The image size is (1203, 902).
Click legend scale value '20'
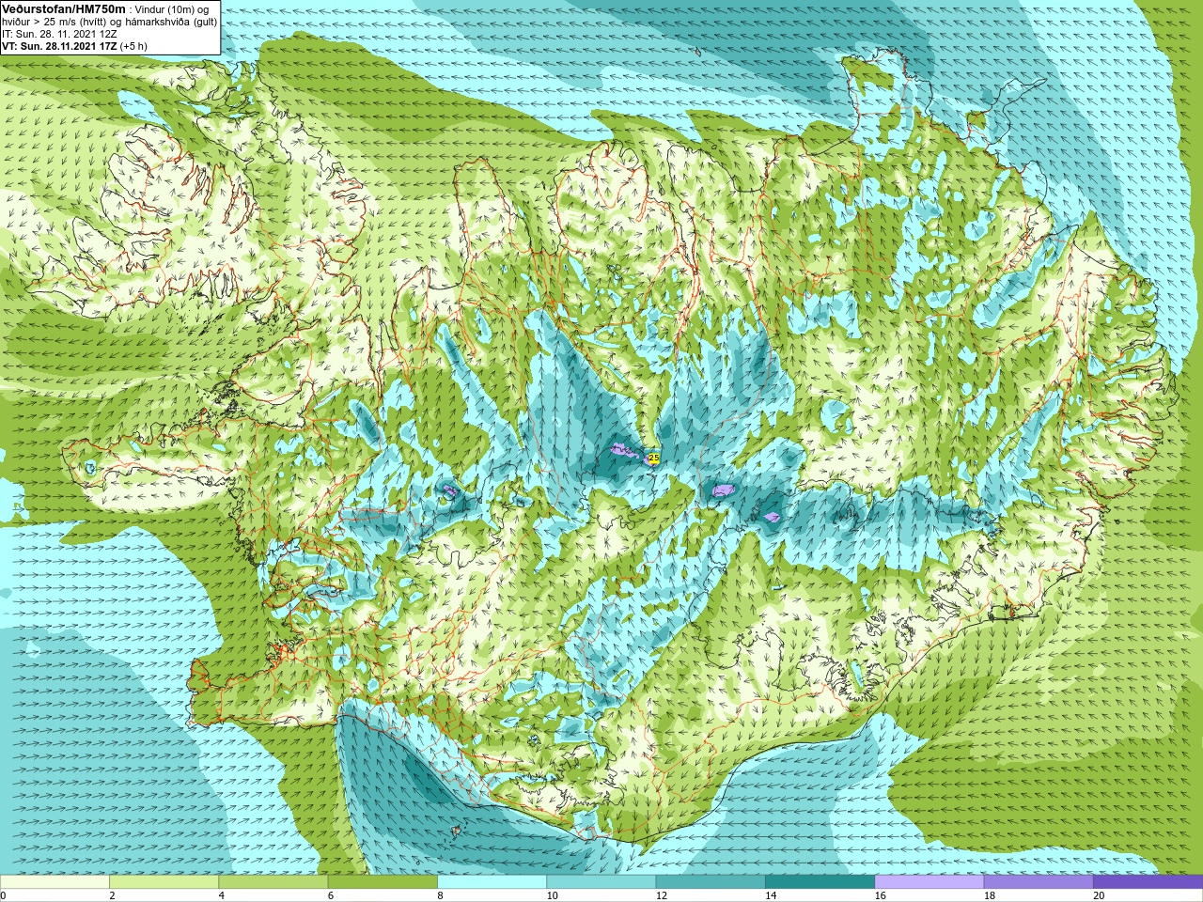(1098, 895)
